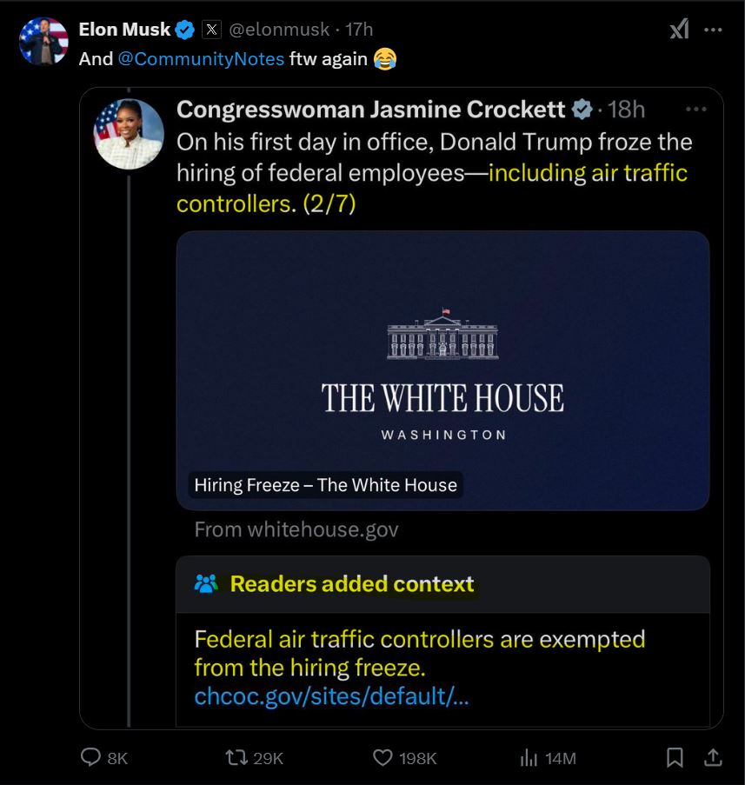The width and height of the screenshot is (745, 785).
Task: Click the X affiliation badge
Action: pyautogui.click(x=211, y=30)
